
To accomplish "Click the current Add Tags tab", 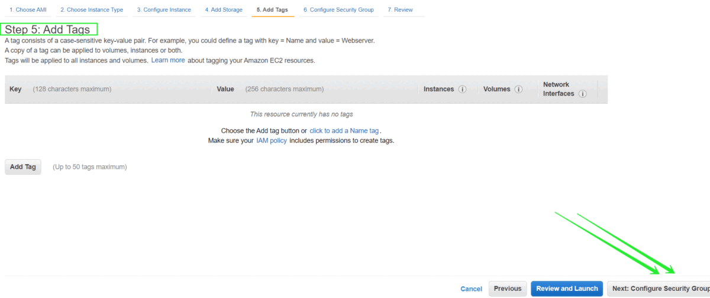I will tap(272, 10).
